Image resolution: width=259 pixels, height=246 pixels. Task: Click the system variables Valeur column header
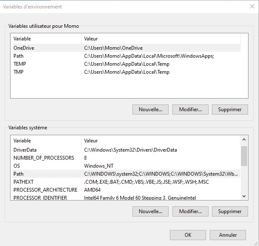pos(160,141)
